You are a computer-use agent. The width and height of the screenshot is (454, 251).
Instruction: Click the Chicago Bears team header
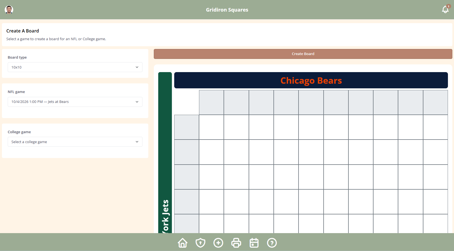pyautogui.click(x=311, y=80)
